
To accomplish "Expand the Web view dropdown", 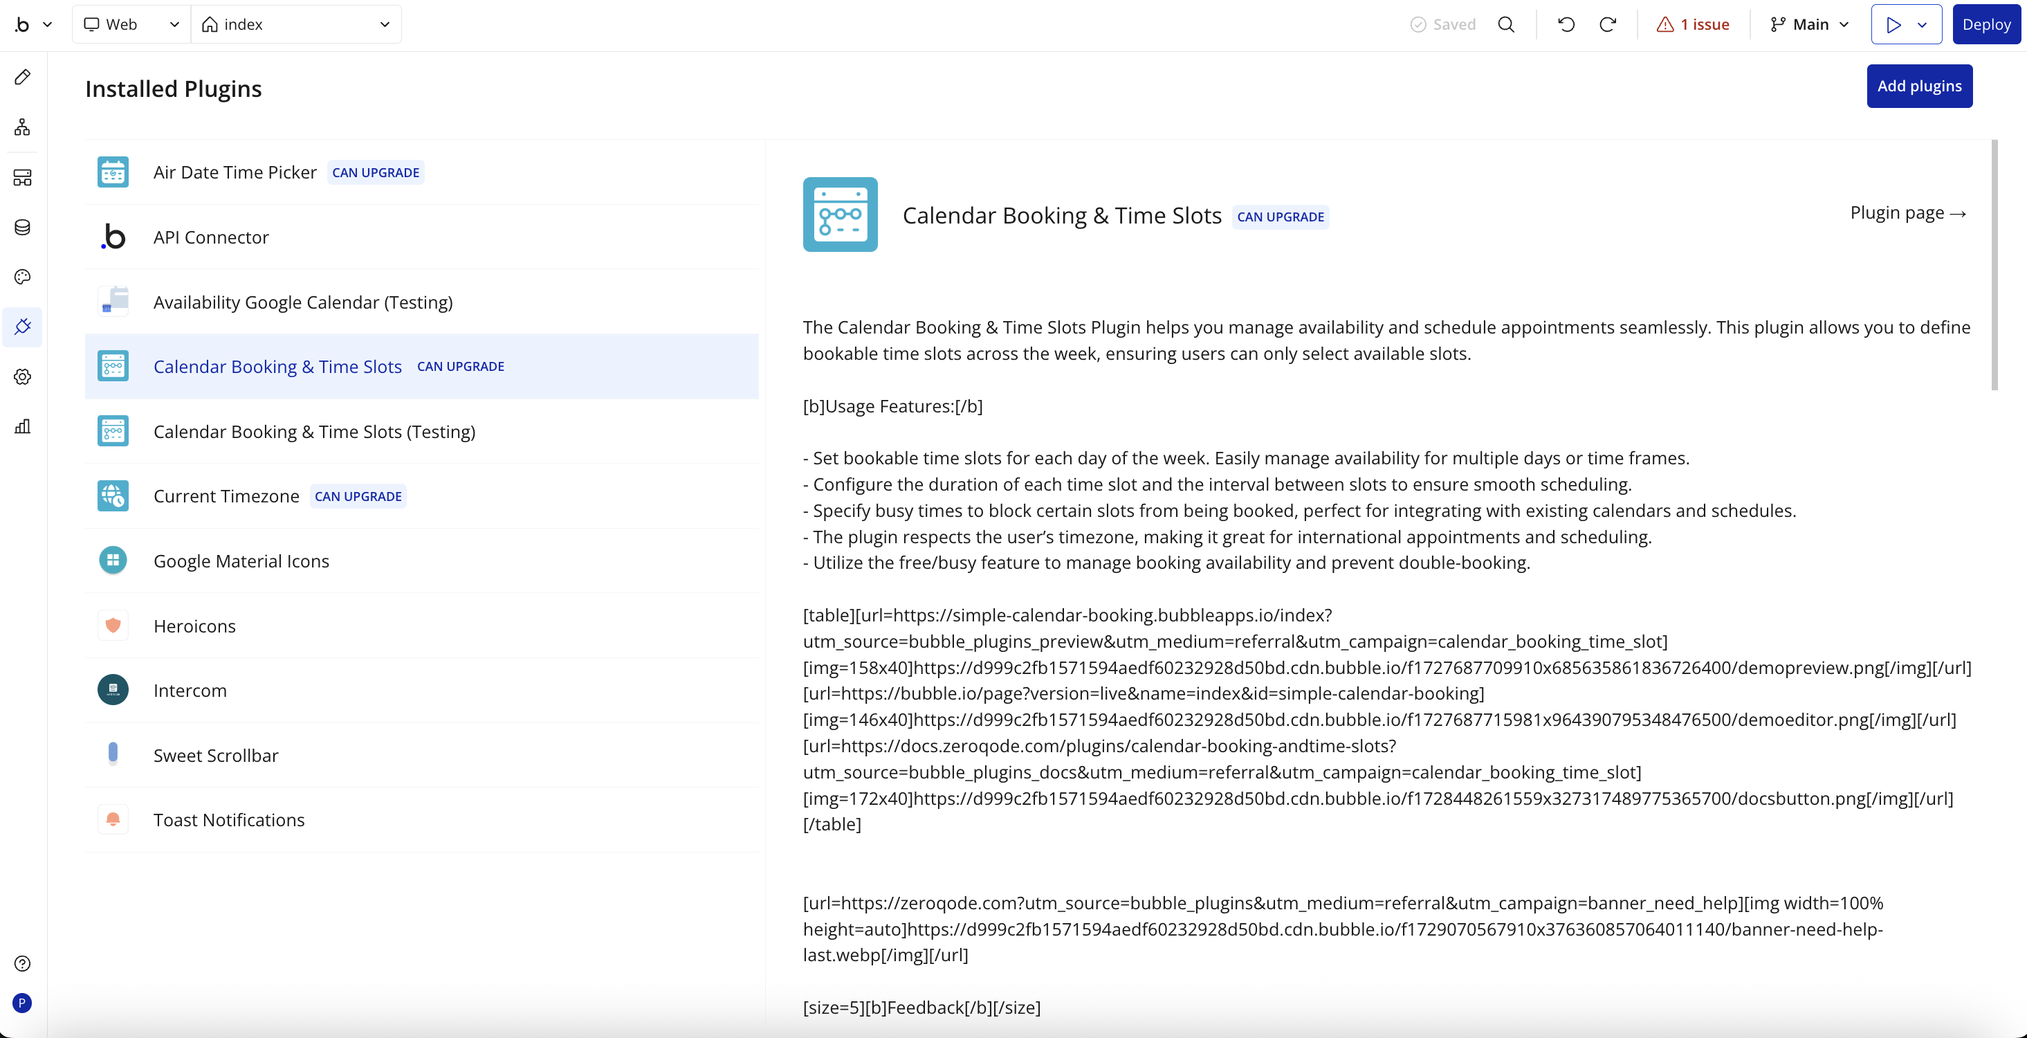I will (x=131, y=24).
